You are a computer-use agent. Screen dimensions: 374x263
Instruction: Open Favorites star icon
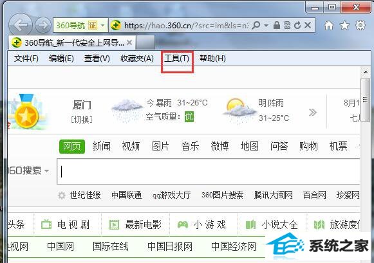344,25
